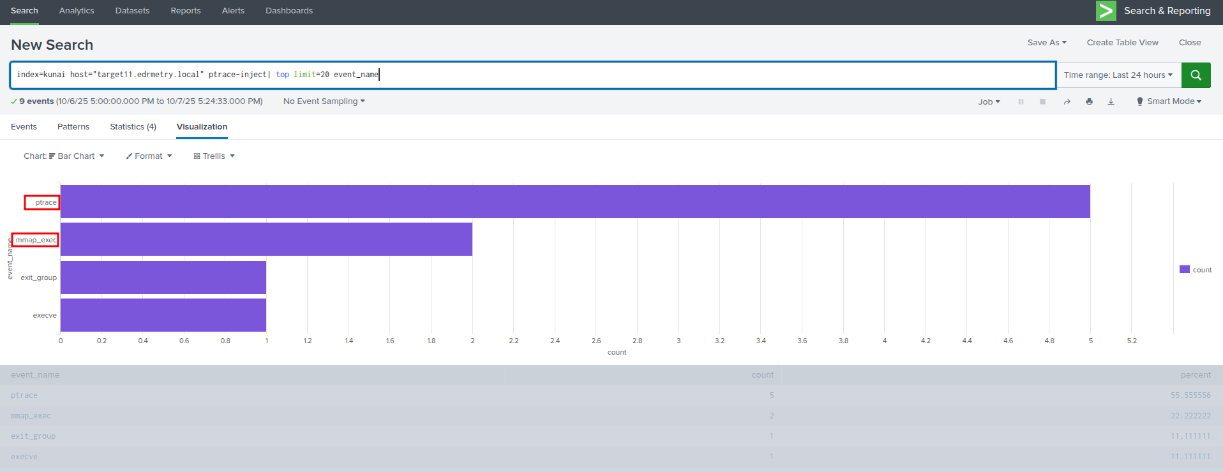Open the Trellis layout menu
This screenshot has height=472, width=1223.
(x=214, y=156)
